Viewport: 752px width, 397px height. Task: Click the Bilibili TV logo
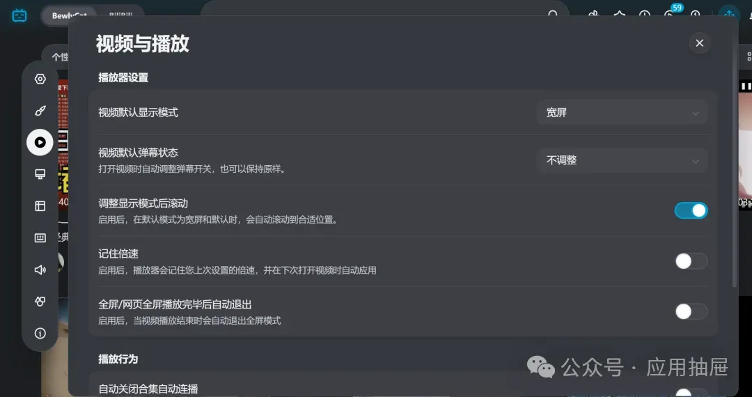click(x=19, y=16)
